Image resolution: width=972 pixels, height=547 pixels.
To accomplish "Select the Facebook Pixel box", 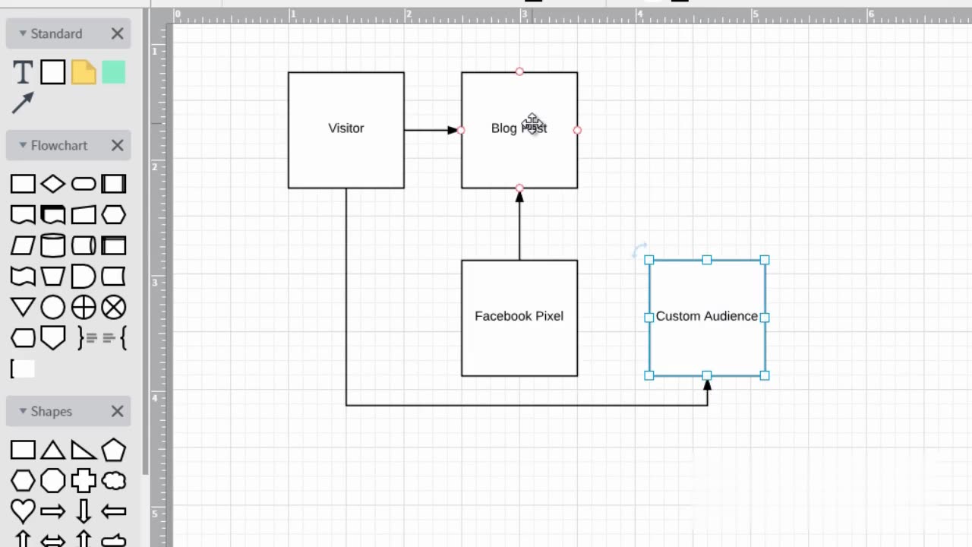I will coord(519,318).
